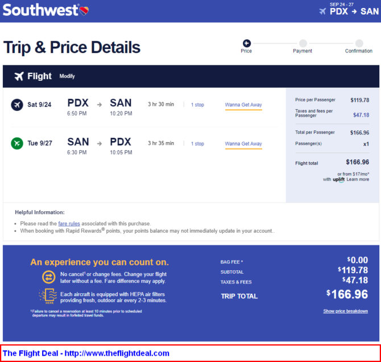Open Wanna Get Away fare for outbound flight

[243, 105]
